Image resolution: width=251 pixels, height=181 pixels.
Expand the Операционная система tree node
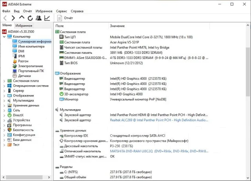pos(4,86)
